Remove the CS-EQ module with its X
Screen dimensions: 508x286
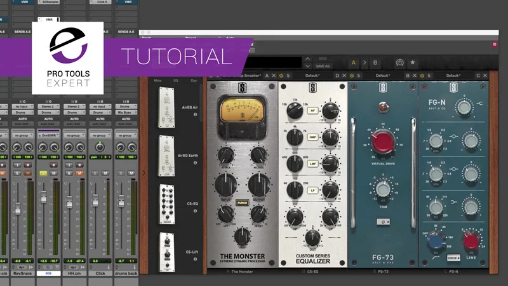[x=344, y=76]
